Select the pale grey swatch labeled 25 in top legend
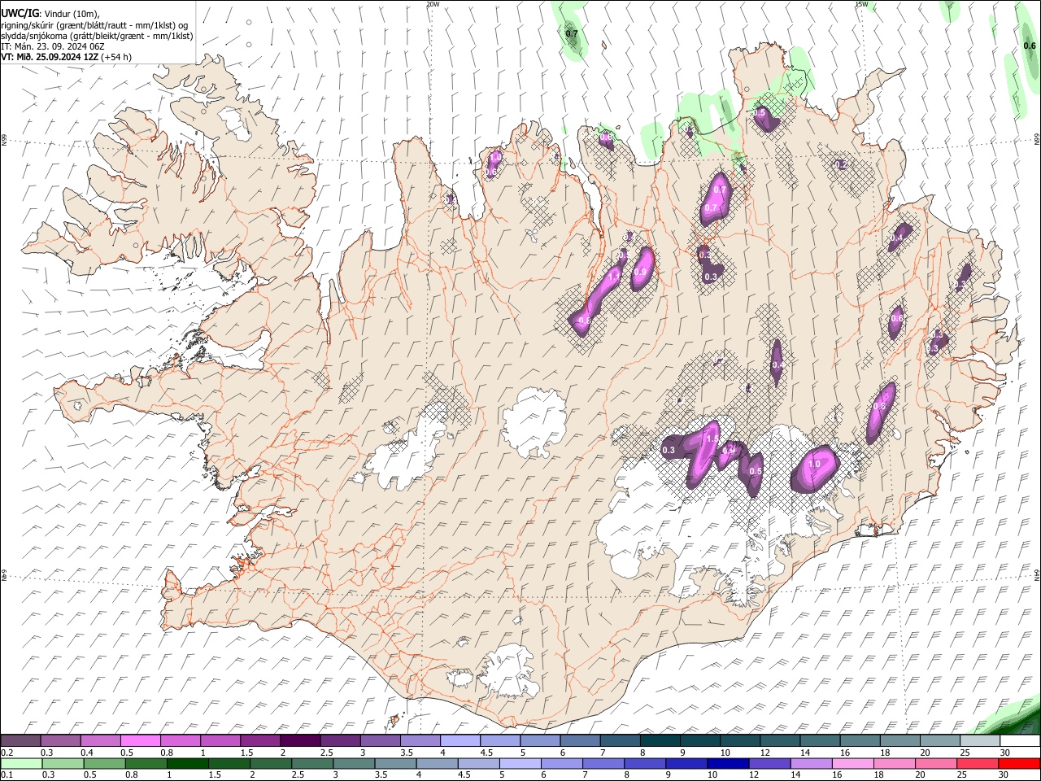Screen dimensions: 1041x781 979,740
